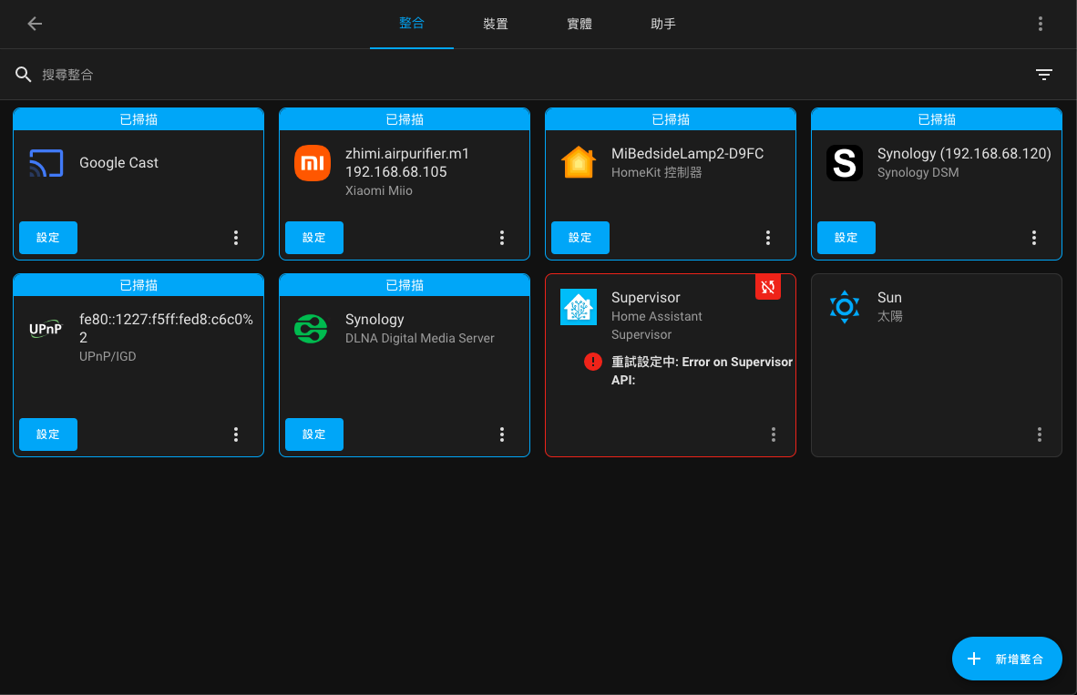Click the 太陽 subtitle on Sun card

coord(890,317)
